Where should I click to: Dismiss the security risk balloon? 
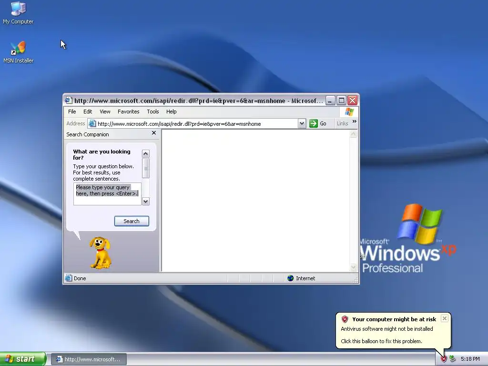pyautogui.click(x=445, y=318)
